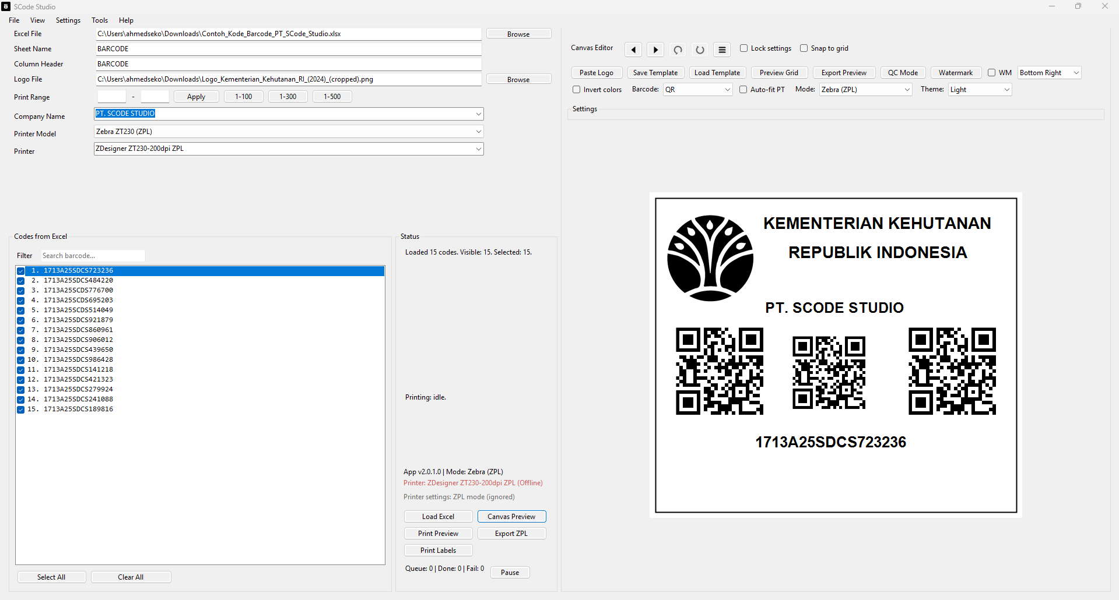This screenshot has width=1119, height=600.
Task: Open the Printer Model dropdown
Action: 478,132
